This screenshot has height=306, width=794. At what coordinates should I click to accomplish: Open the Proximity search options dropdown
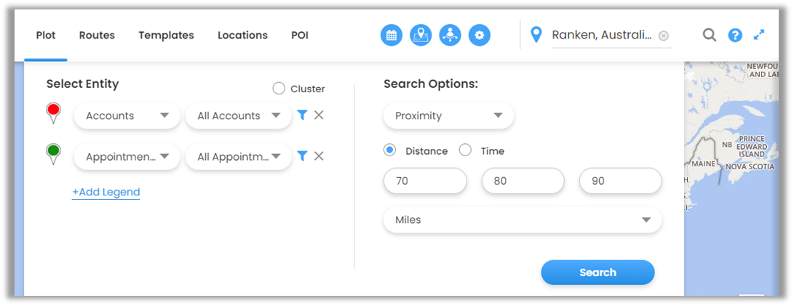pos(448,116)
